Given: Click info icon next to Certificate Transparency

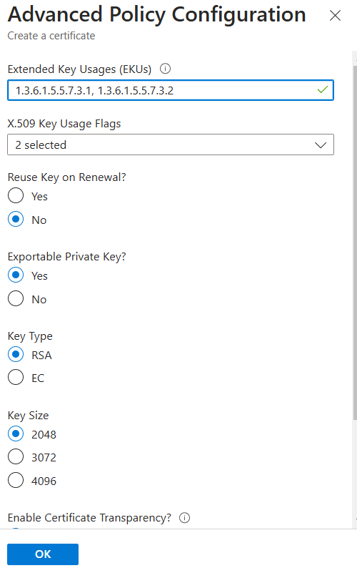Looking at the screenshot, I should point(184,518).
